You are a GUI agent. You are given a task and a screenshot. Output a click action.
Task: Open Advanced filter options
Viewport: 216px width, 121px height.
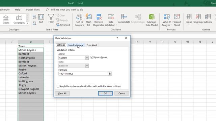(x=63, y=25)
